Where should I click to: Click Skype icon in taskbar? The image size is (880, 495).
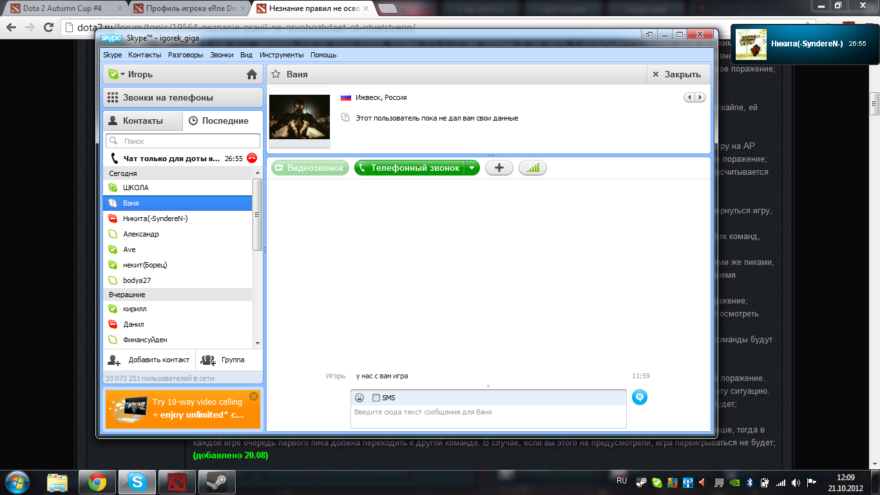pyautogui.click(x=137, y=481)
